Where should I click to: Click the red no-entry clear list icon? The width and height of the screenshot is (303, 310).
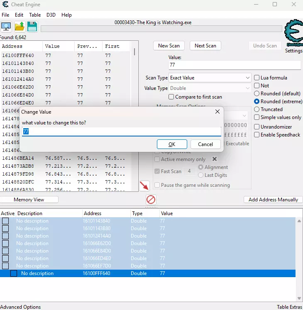[x=151, y=199]
